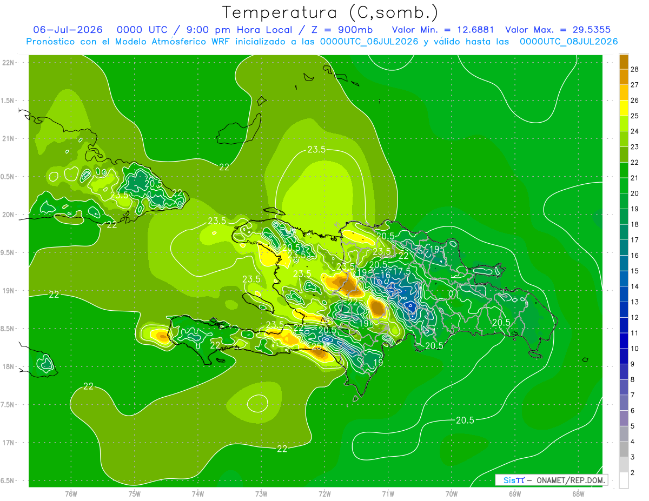Image resolution: width=649 pixels, height=501 pixels.
Task: Click the '74W' longitude axis label
Action: pos(198,494)
